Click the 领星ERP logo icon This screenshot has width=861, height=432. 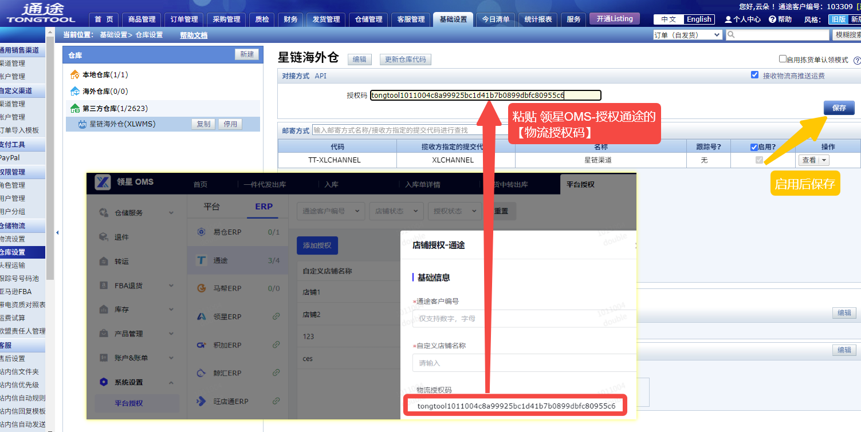click(201, 316)
